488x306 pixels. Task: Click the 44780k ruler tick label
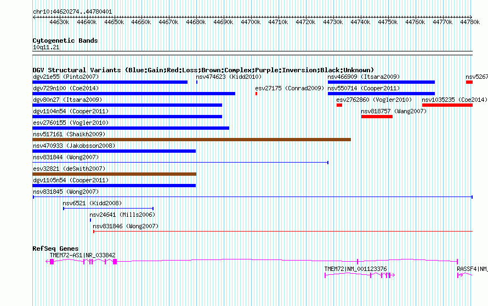[x=470, y=22]
